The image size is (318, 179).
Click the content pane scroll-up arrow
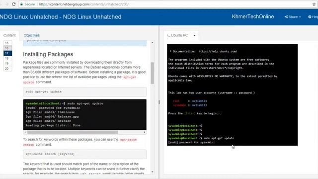(153, 43)
